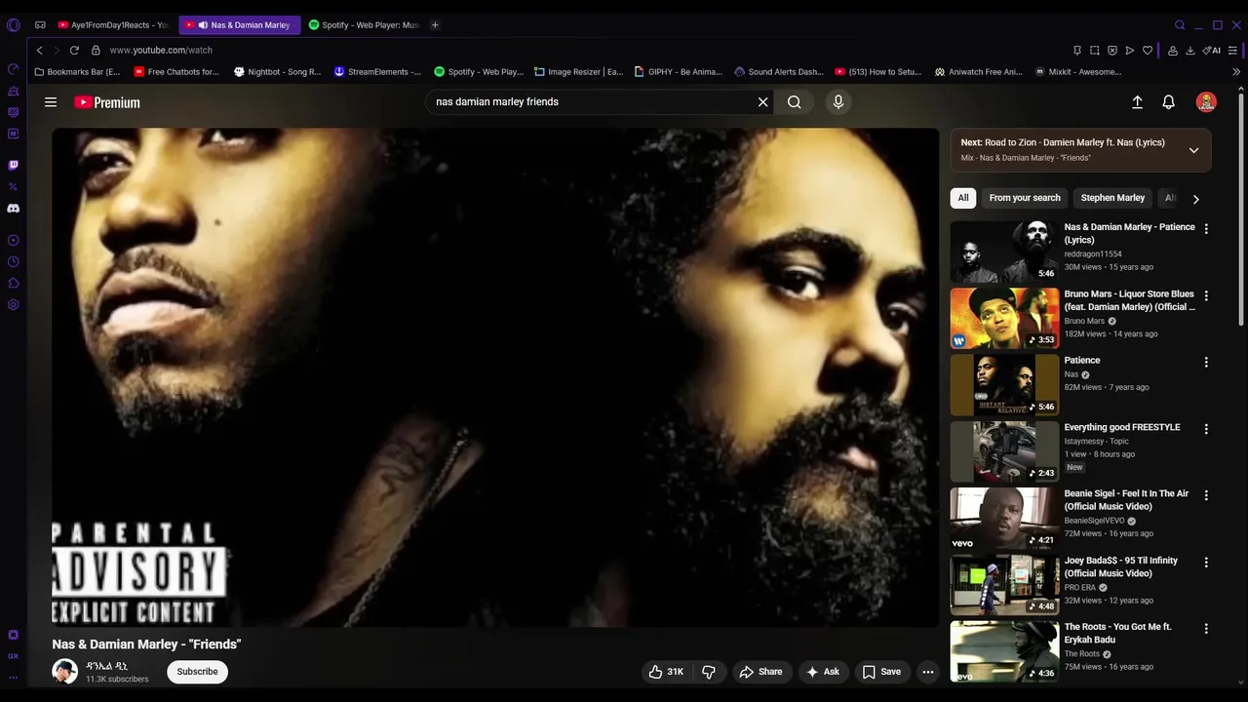Expand the Mix playlist Next panel chevron
Viewport: 1248px width, 702px height.
click(x=1193, y=150)
